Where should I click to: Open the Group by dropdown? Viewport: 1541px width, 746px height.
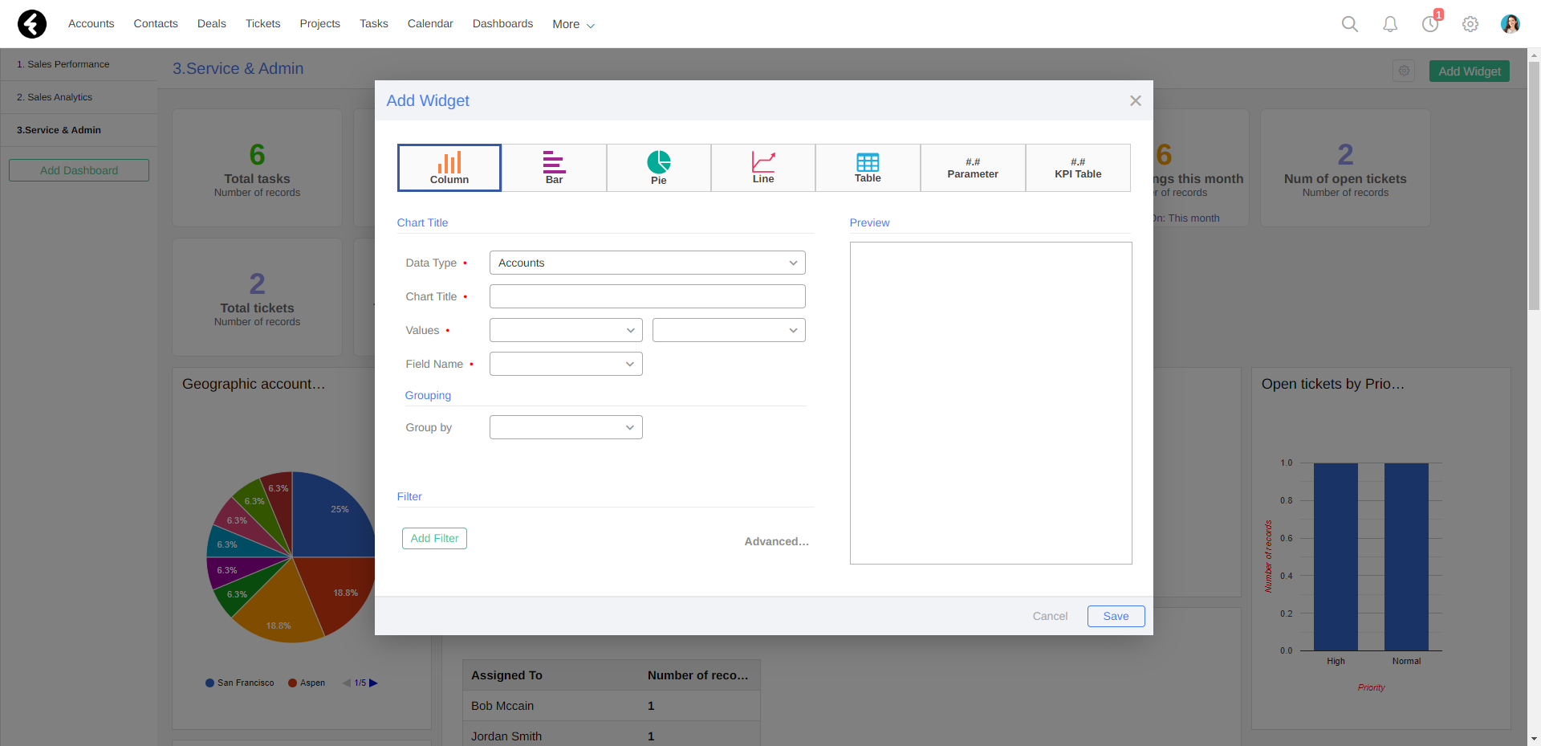pyautogui.click(x=566, y=426)
